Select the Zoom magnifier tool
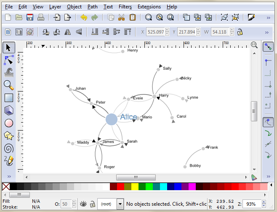The height and width of the screenshot is (212, 277). pos(9,85)
